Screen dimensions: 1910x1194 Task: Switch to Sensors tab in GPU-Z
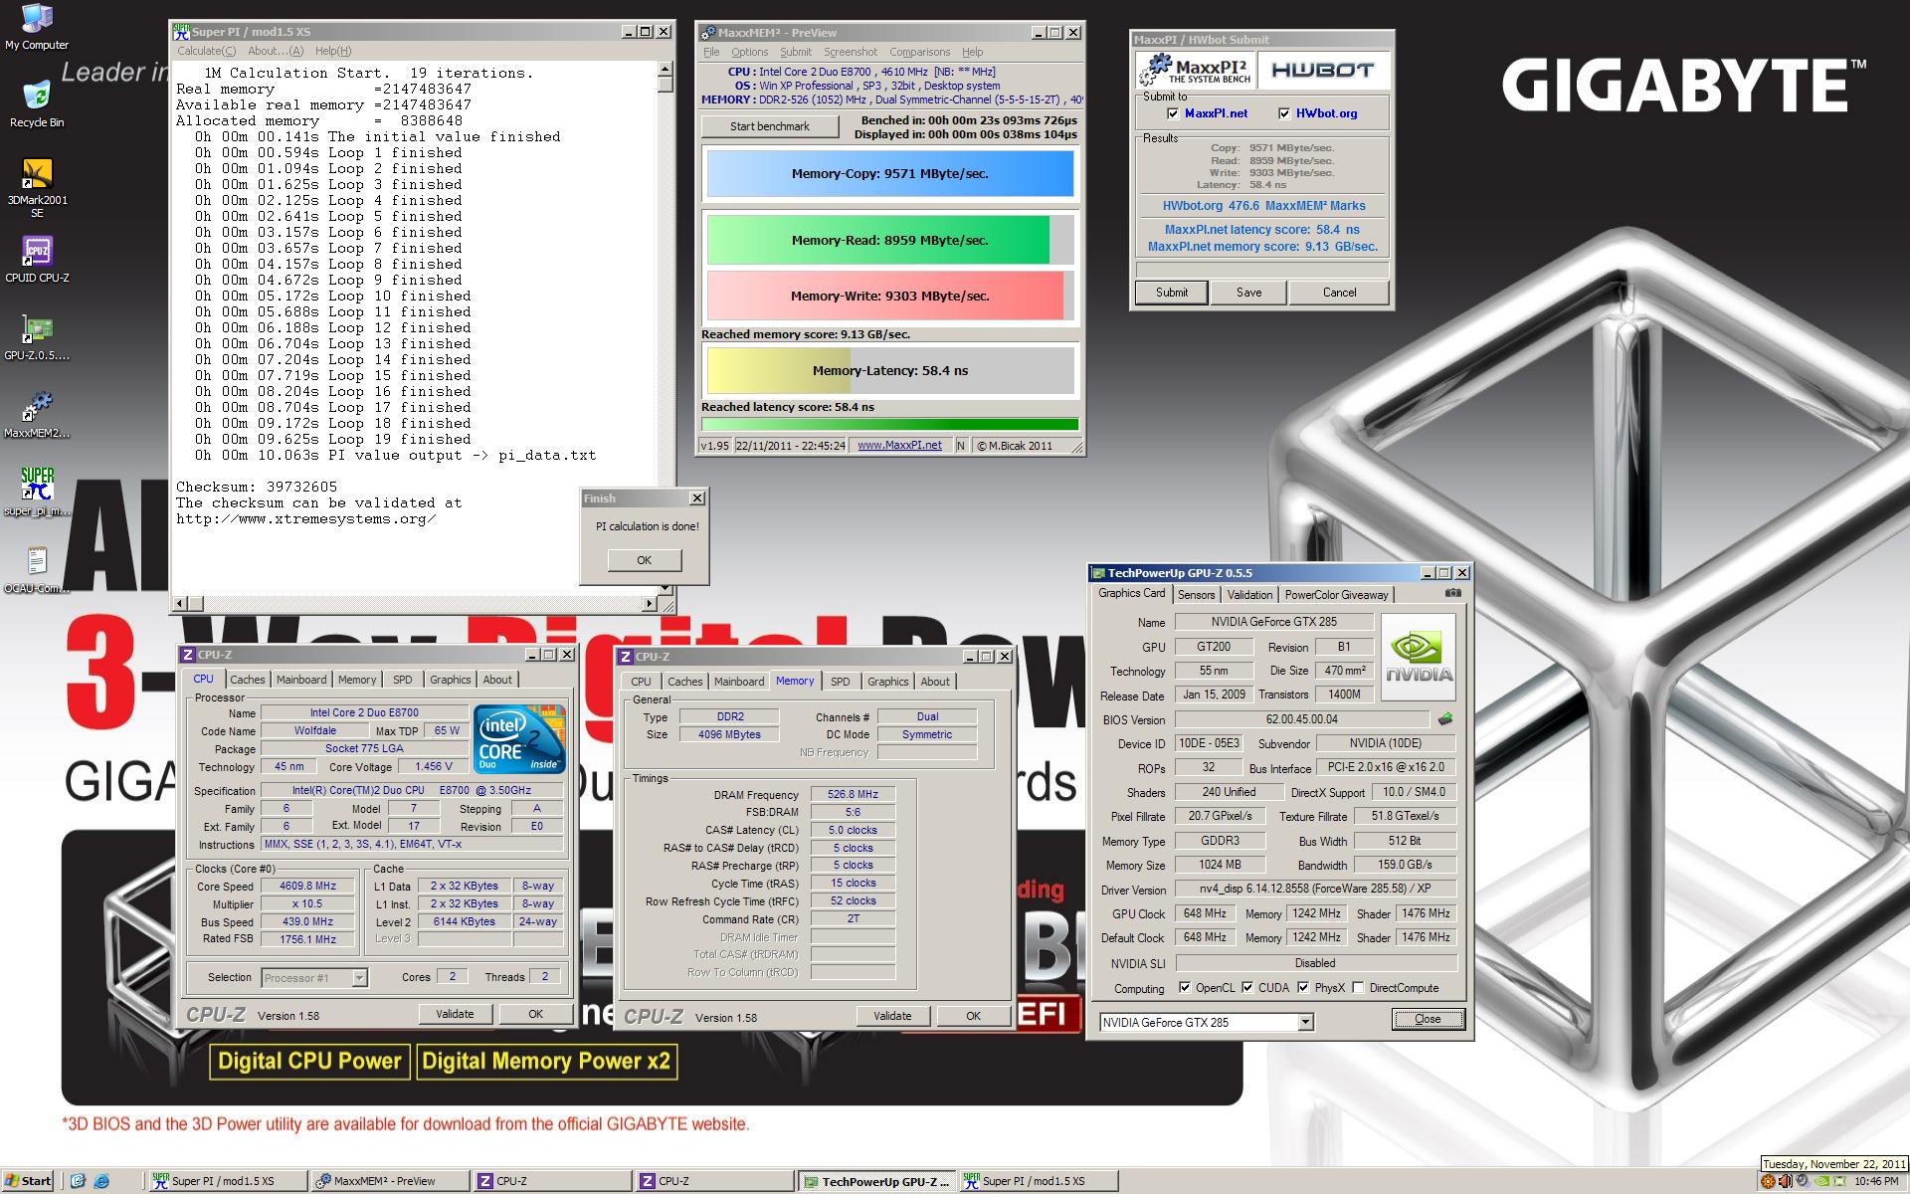click(x=1196, y=594)
